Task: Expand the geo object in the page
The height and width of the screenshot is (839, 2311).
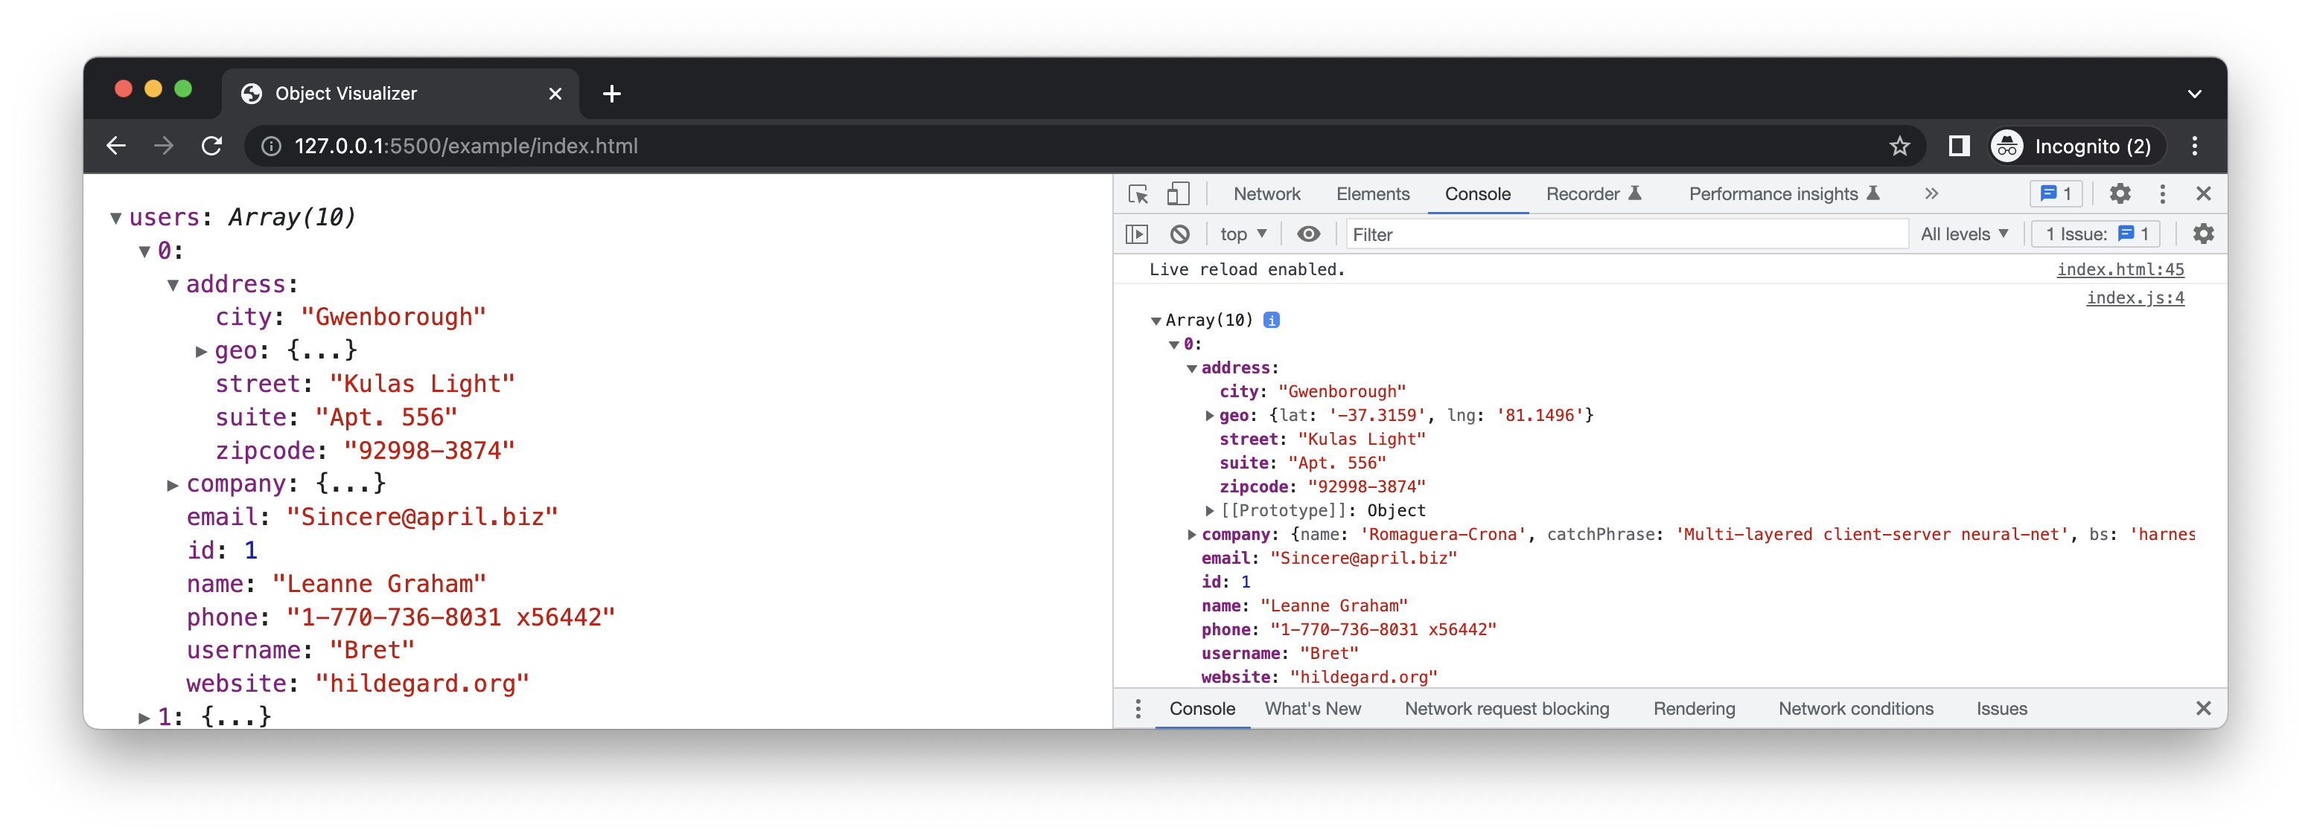Action: 202,351
